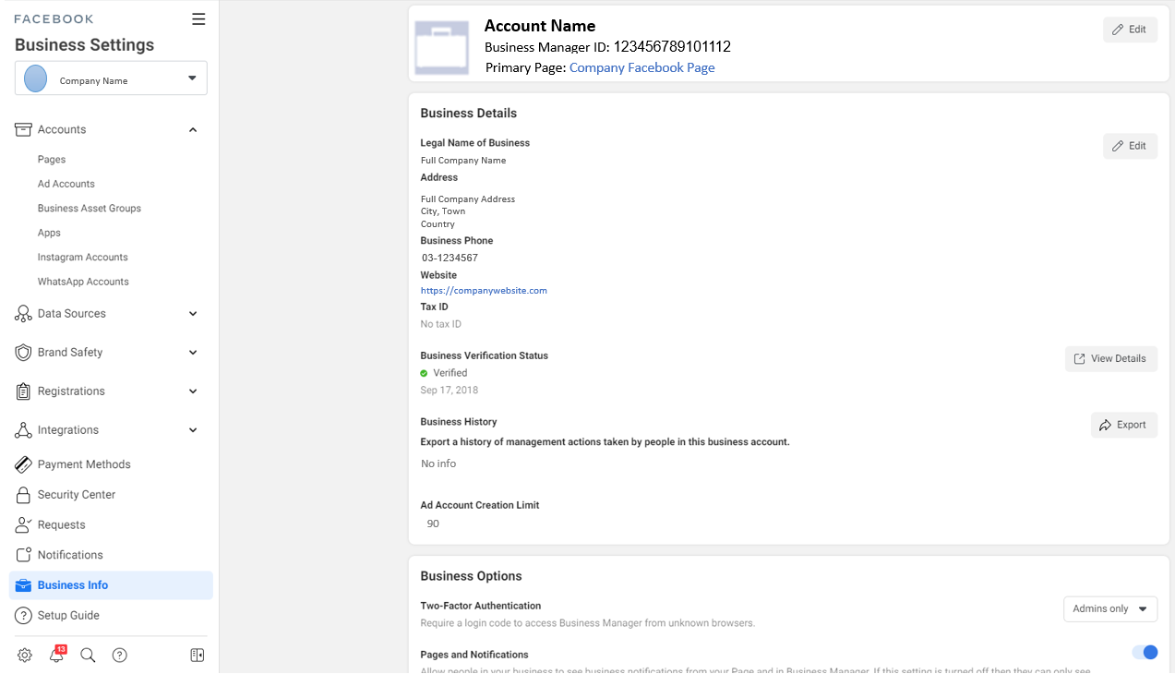Toggle the Pages and Notifications switch
The height and width of the screenshot is (686, 1175).
(x=1145, y=653)
